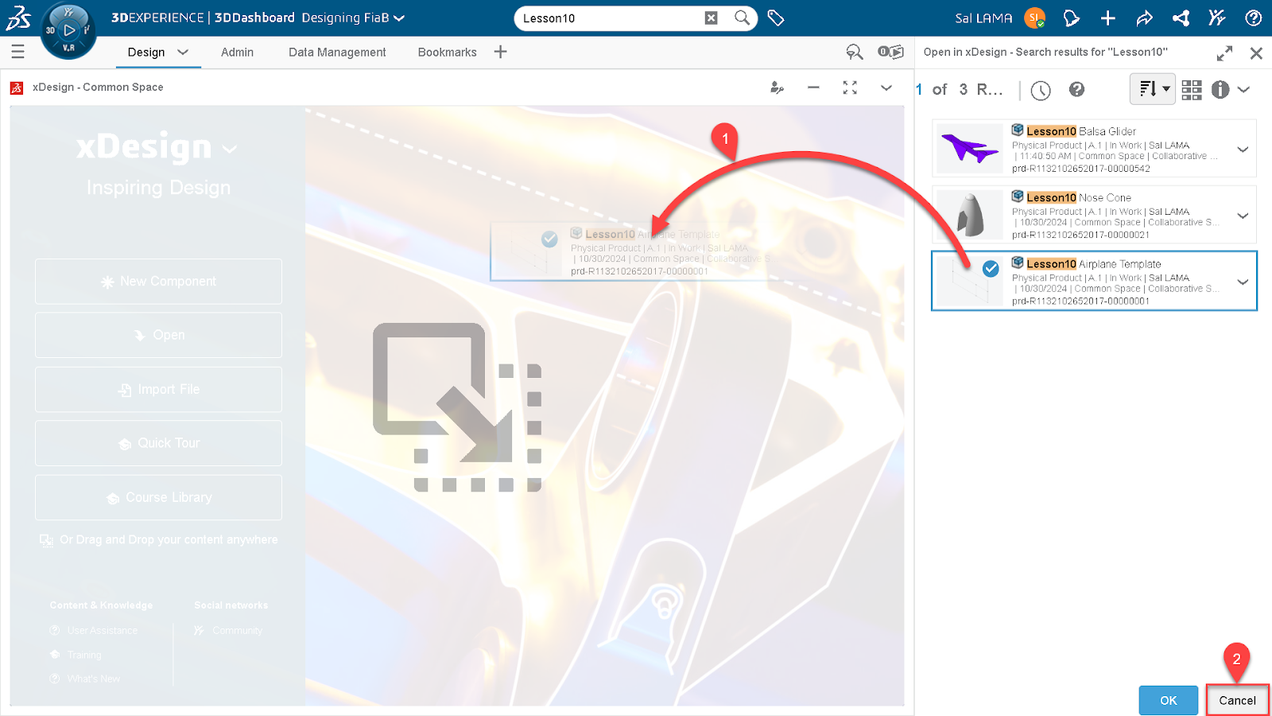Click the plus add icon in the top bar
This screenshot has height=716, width=1272.
click(1107, 18)
